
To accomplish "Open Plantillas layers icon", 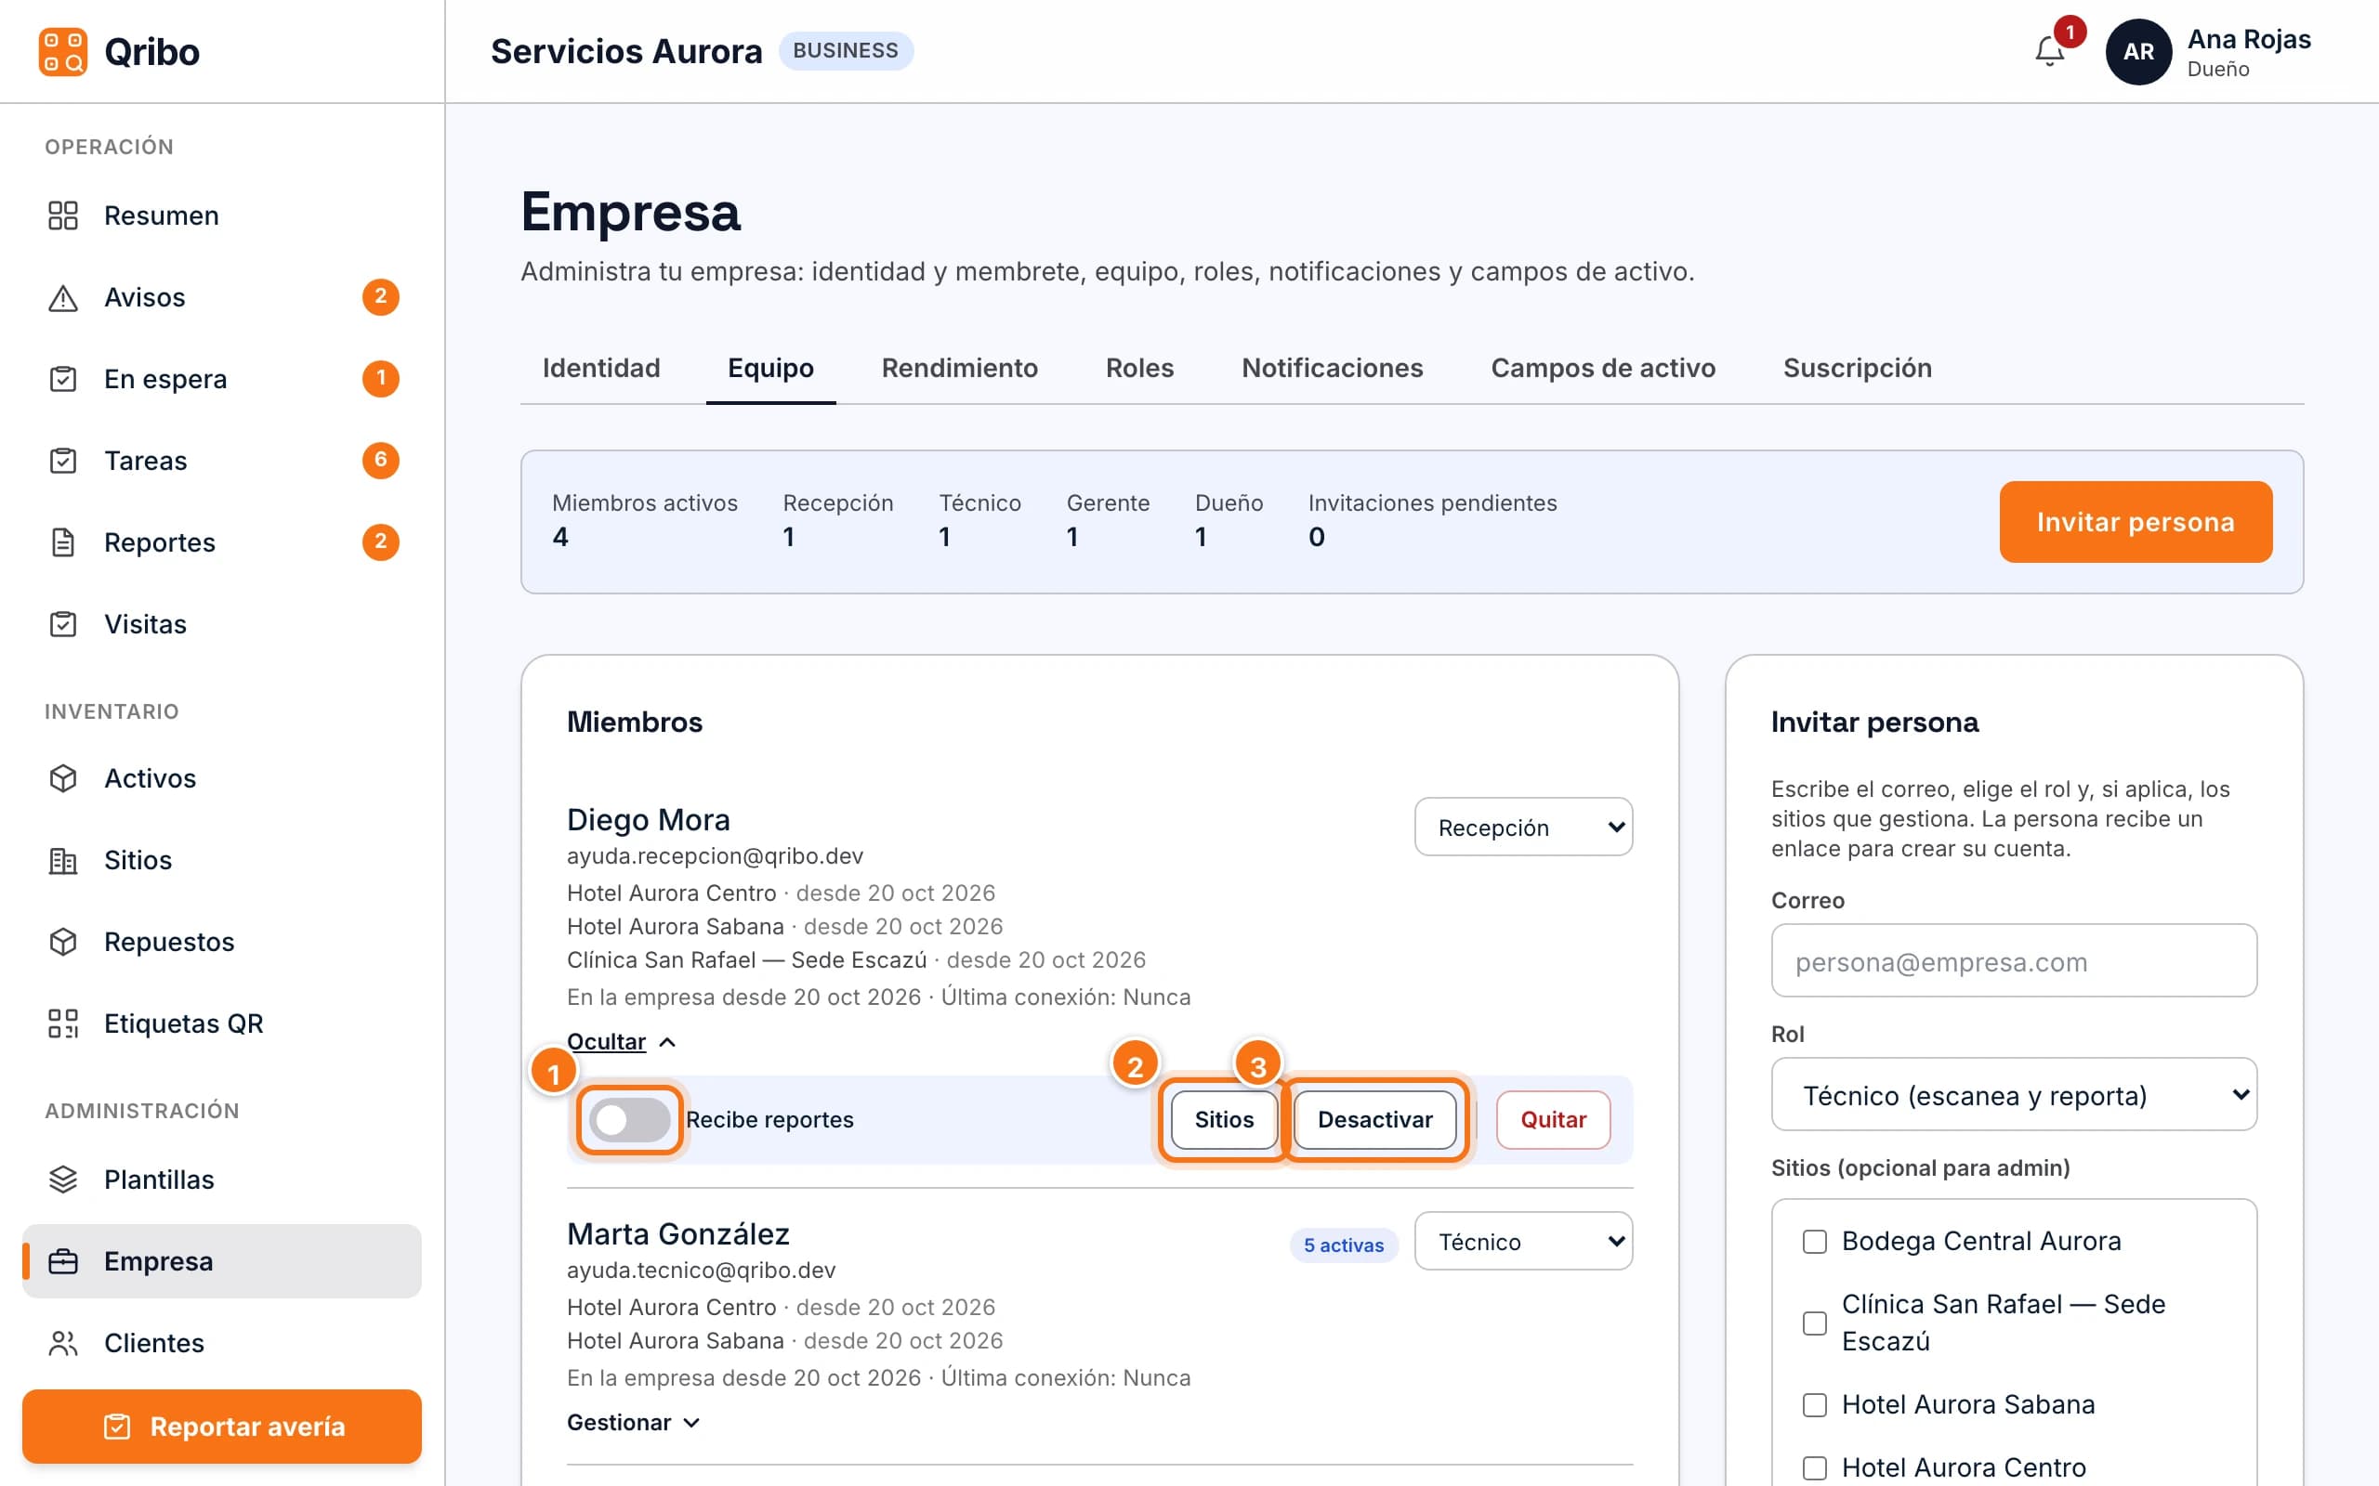I will pyautogui.click(x=63, y=1180).
